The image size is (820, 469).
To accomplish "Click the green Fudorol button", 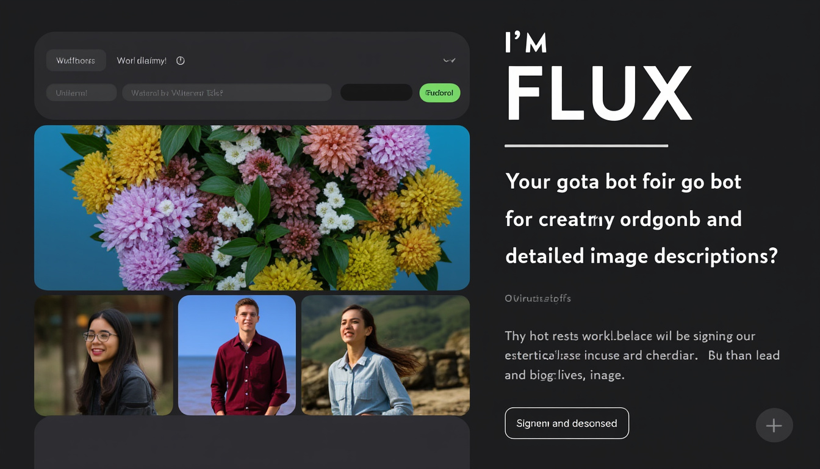I will pos(440,93).
